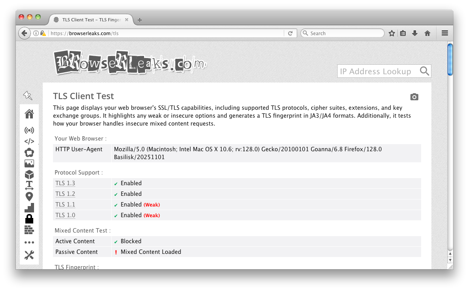469x291 pixels.
Task: Click the BrowserLeaks.com logo
Action: [x=129, y=63]
